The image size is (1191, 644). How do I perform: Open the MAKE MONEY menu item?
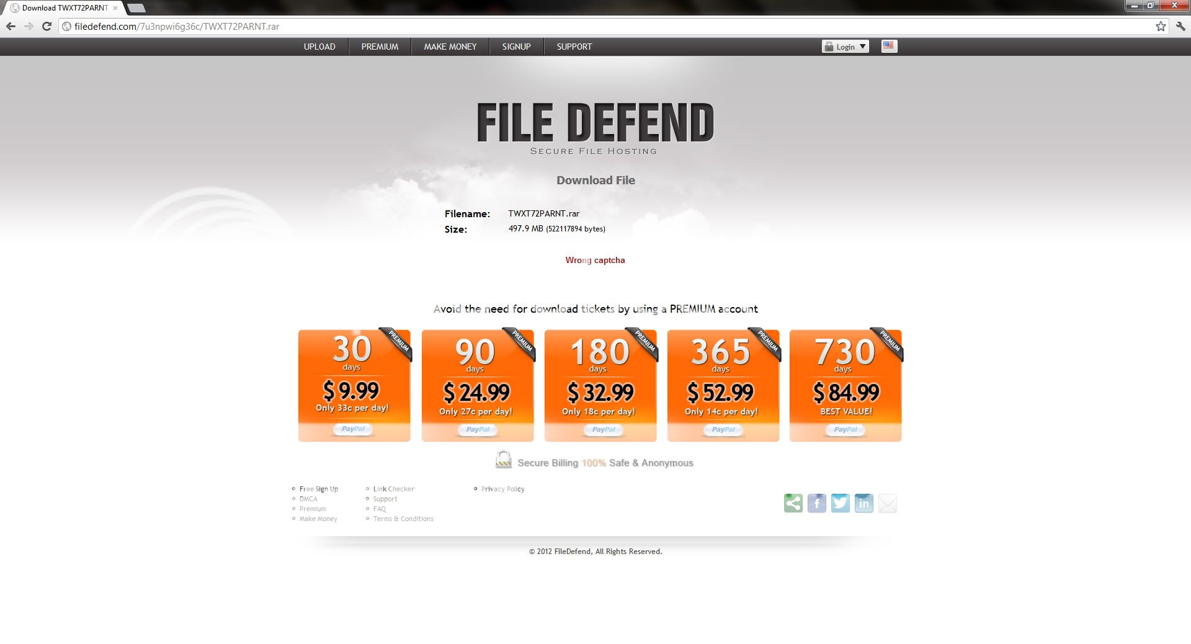[x=450, y=47]
